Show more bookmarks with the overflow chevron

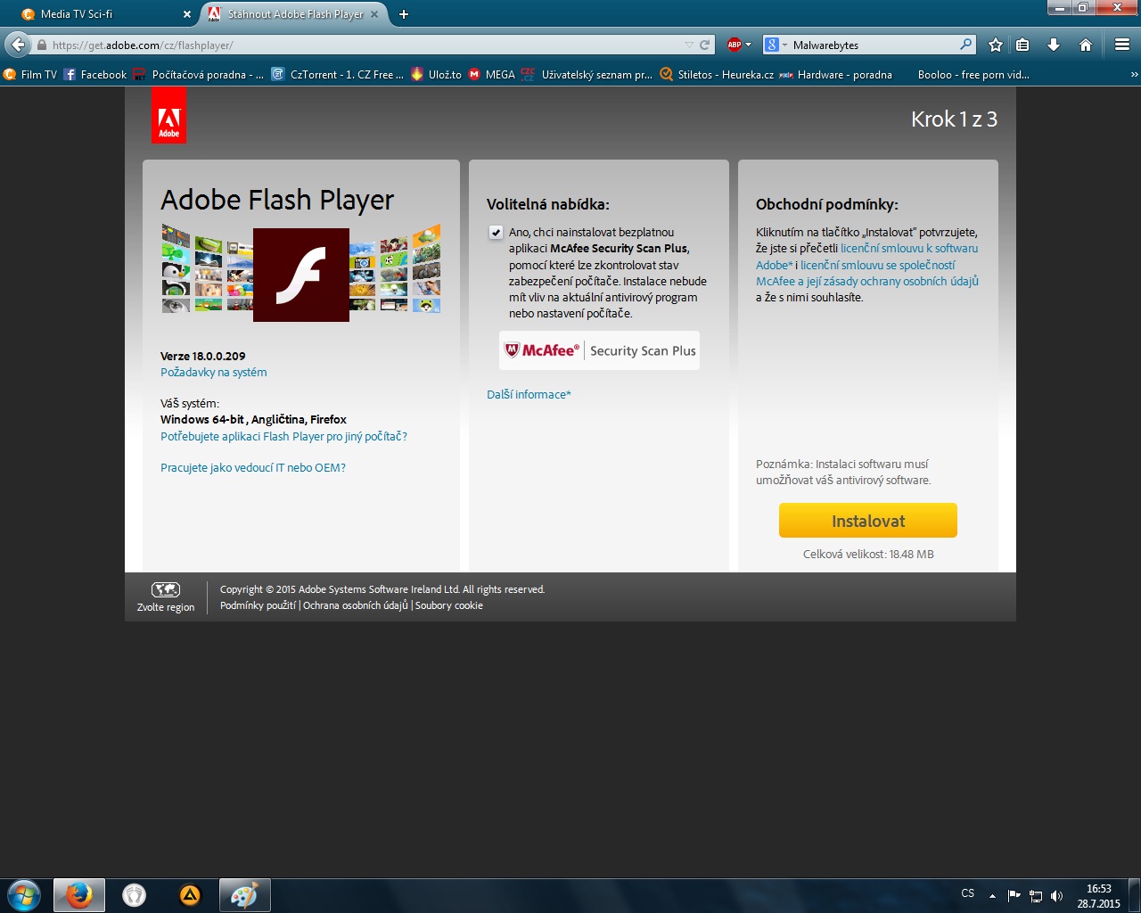point(1134,75)
